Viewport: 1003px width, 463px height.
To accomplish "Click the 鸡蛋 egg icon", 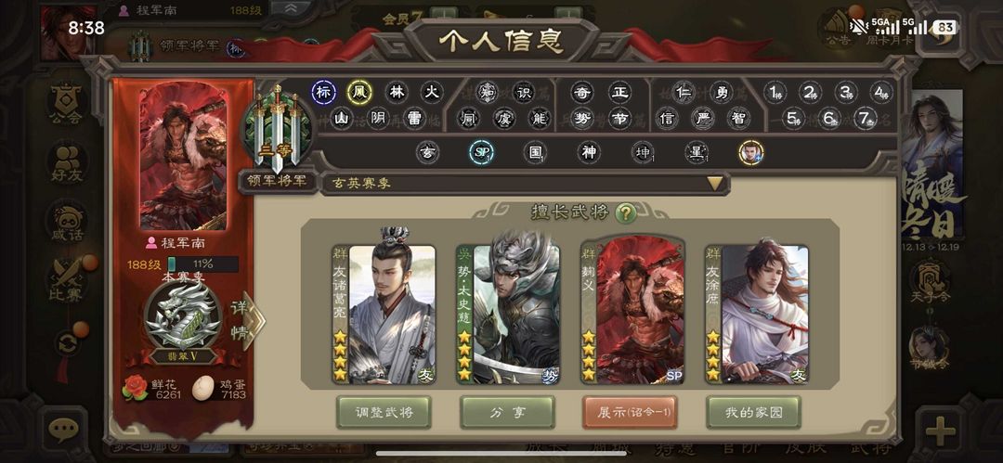I will (x=202, y=388).
